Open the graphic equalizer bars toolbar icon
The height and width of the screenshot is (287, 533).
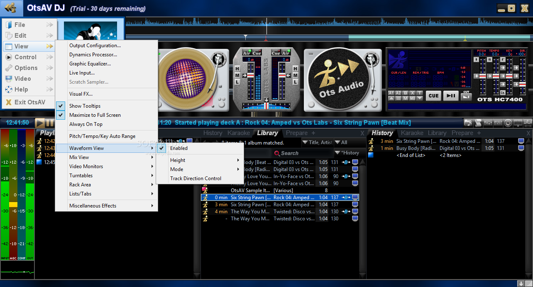pyautogui.click(x=498, y=123)
